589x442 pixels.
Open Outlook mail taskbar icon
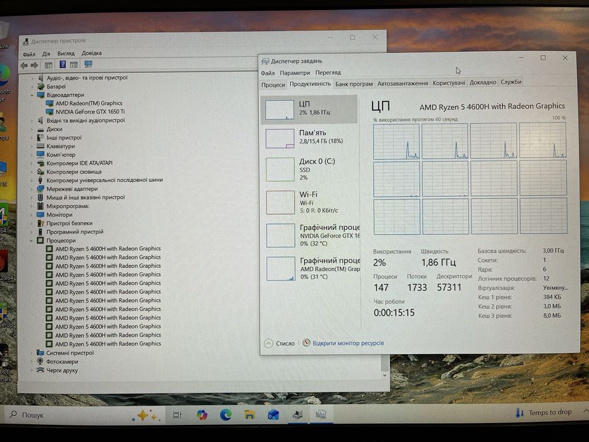coord(273,415)
